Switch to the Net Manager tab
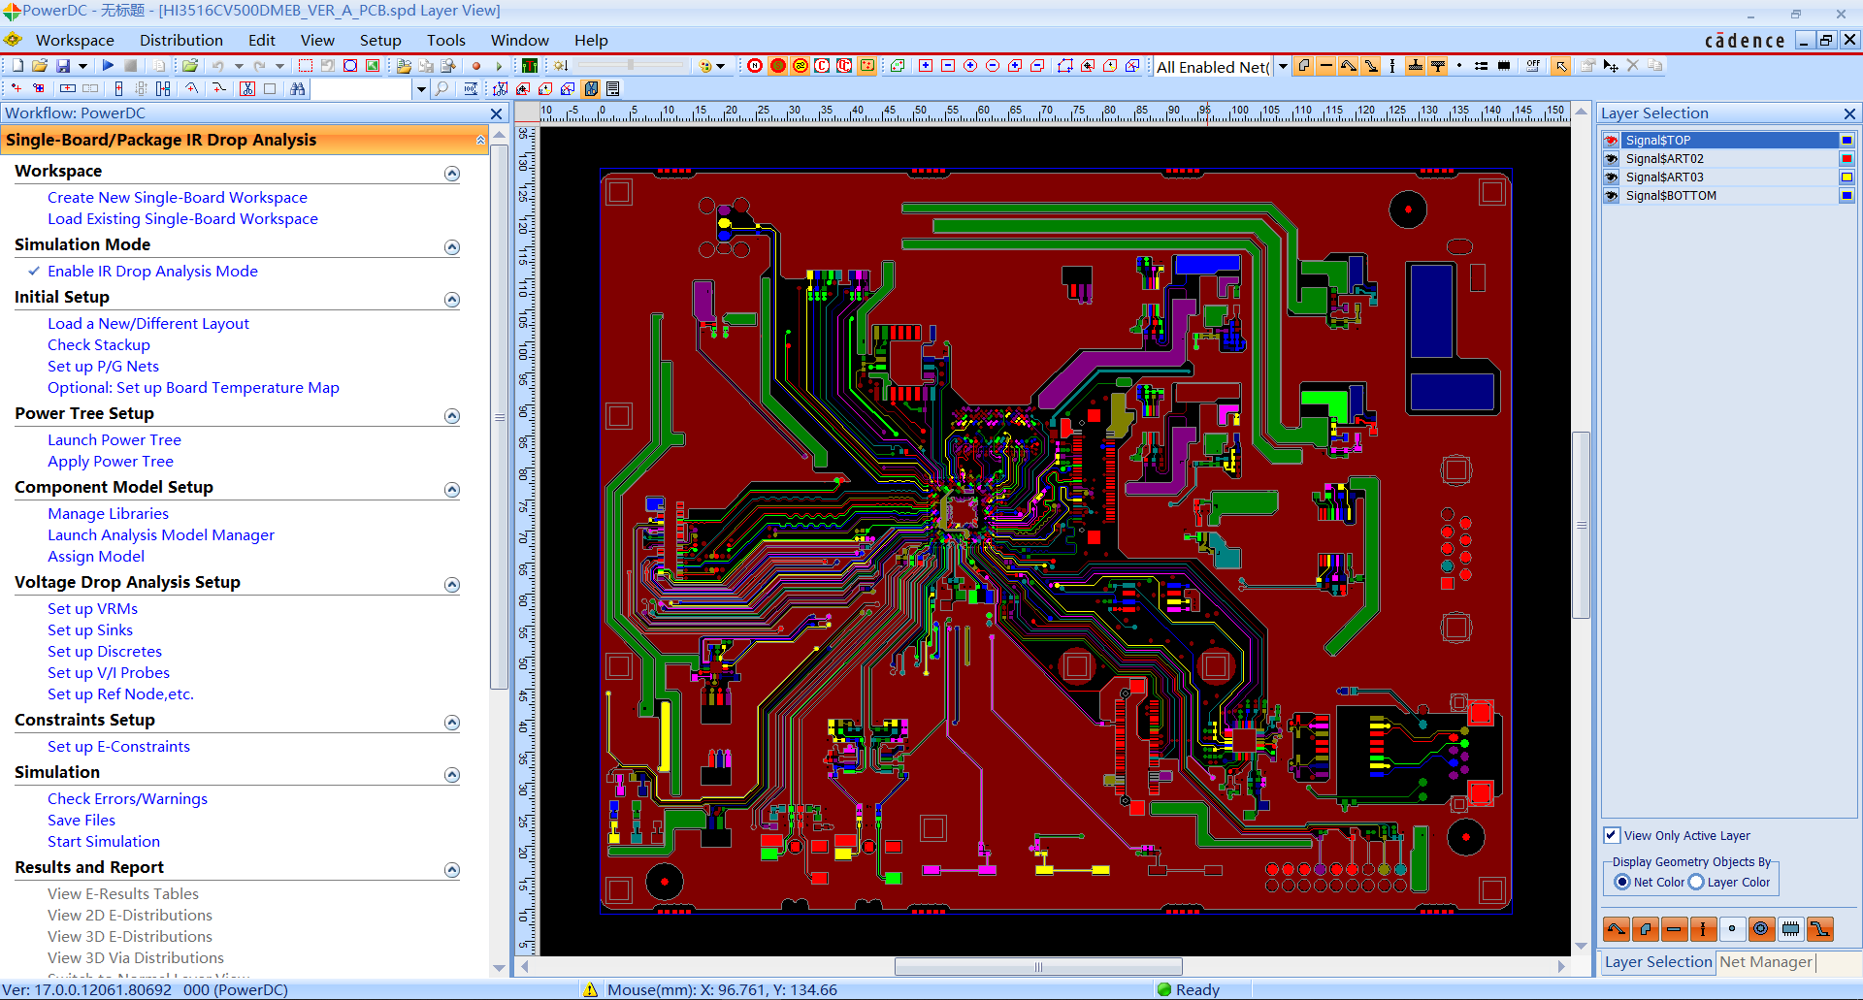Image resolution: width=1863 pixels, height=1000 pixels. pos(1766,962)
